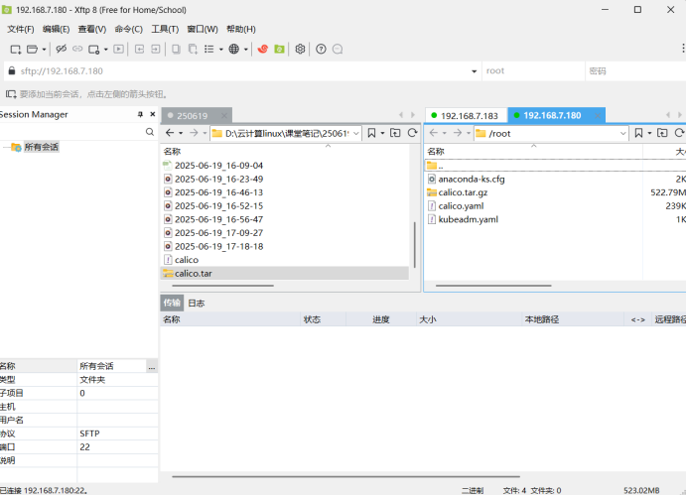This screenshot has height=495, width=686.
Task: Click the New Session toolbar icon
Action: click(15, 49)
